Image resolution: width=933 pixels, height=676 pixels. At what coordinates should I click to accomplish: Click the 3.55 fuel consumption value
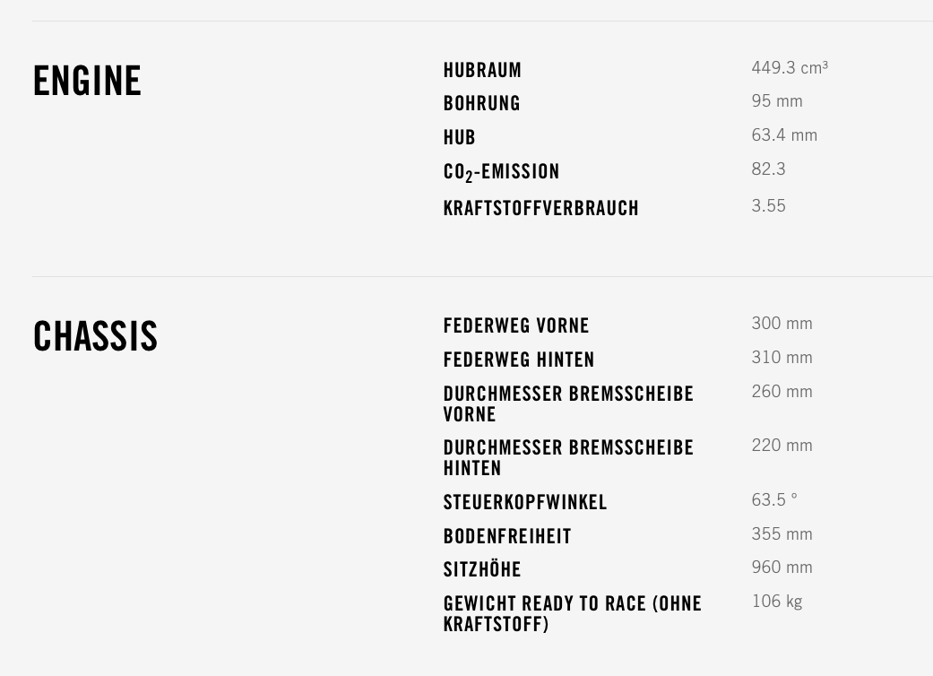pos(768,206)
